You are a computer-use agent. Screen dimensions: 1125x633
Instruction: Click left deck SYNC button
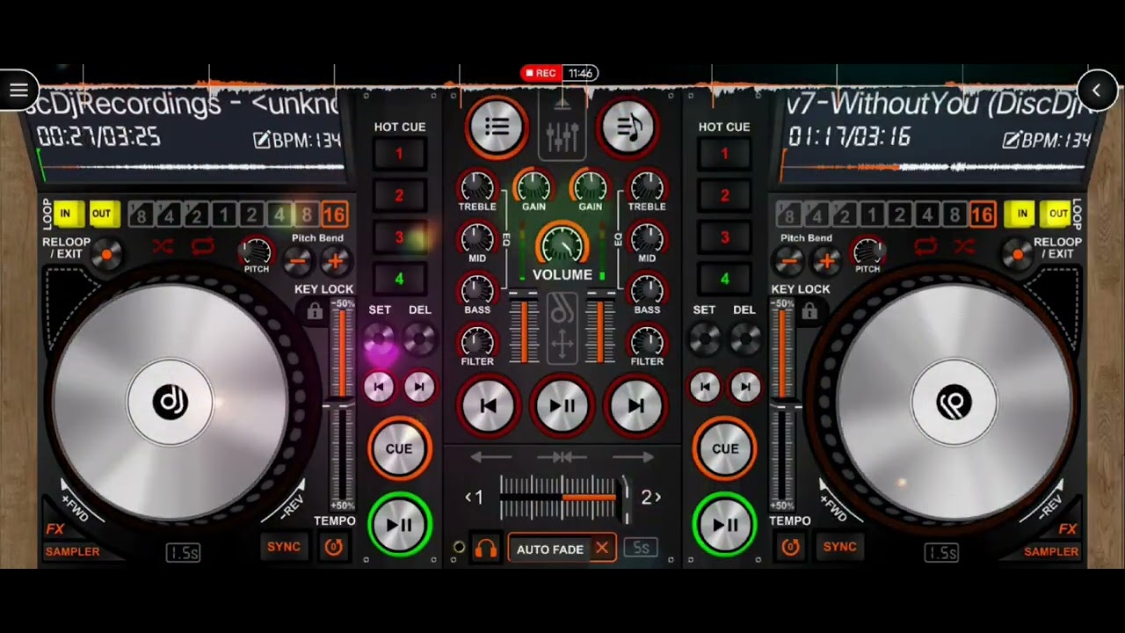[284, 547]
